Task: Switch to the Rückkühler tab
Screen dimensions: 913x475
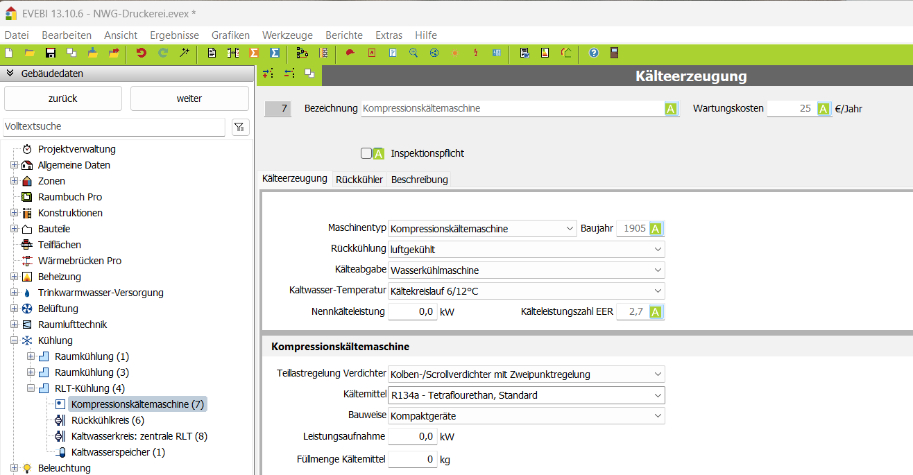Action: (359, 180)
